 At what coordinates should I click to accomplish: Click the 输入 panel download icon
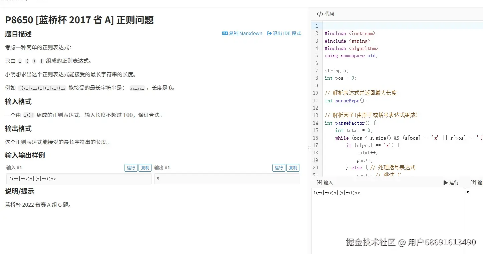319,183
